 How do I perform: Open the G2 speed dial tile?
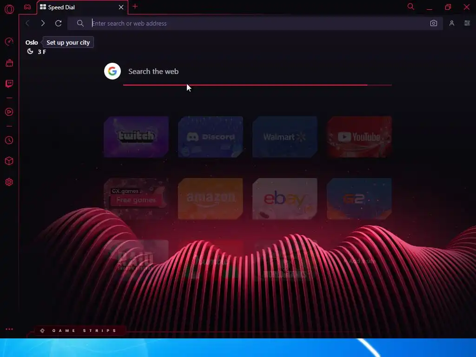coord(359,199)
